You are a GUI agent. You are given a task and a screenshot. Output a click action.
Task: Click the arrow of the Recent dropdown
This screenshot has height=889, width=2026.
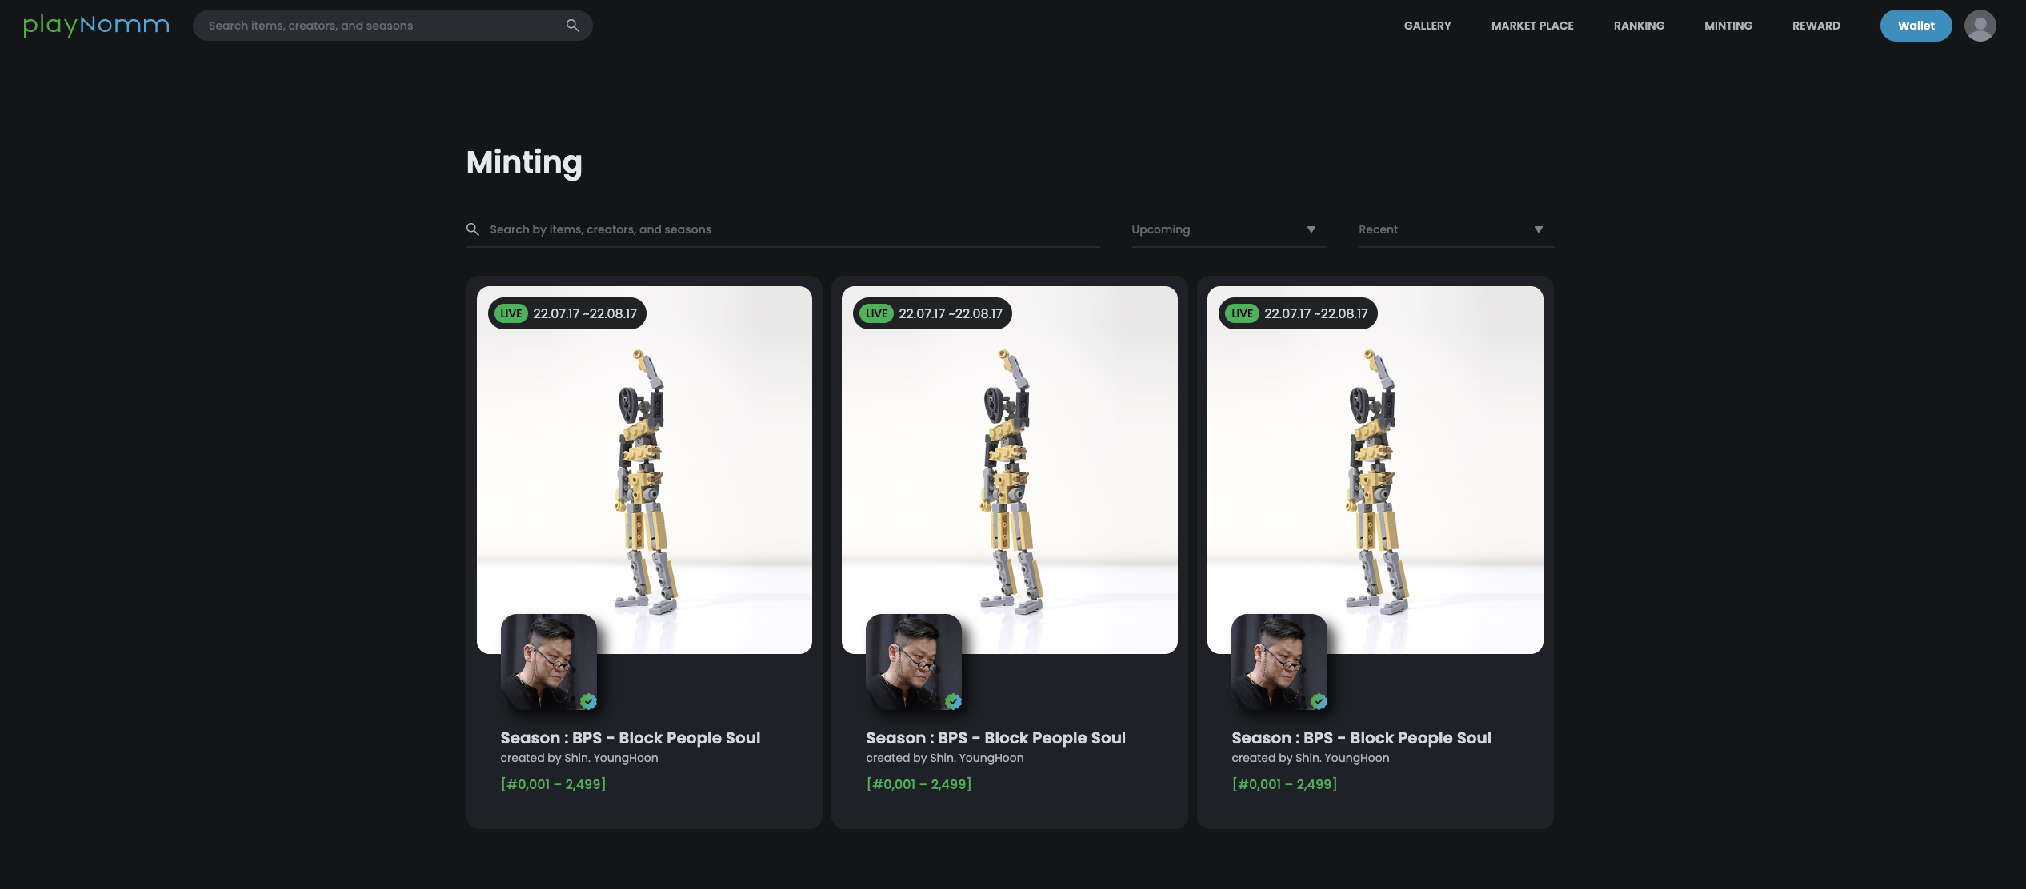click(x=1538, y=229)
